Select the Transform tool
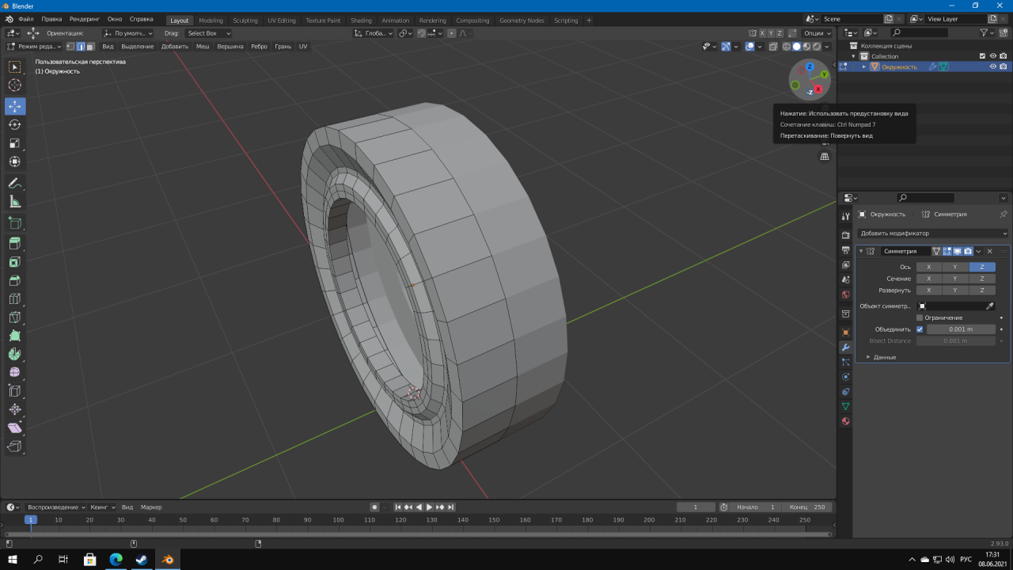Viewport: 1013px width, 570px height. point(15,161)
